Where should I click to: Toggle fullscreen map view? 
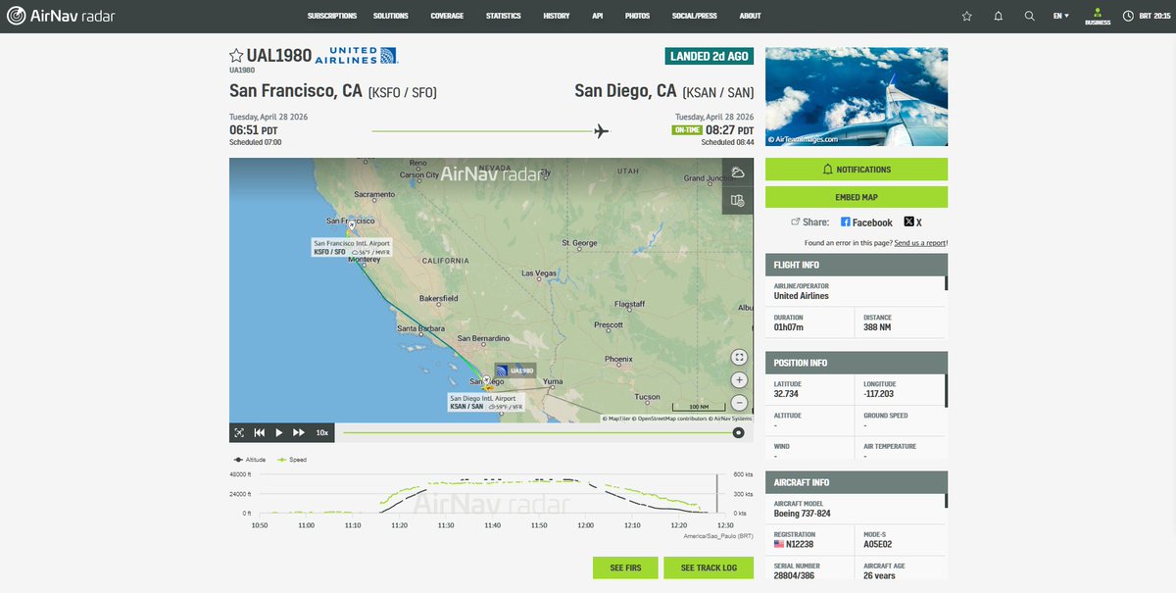tap(740, 357)
